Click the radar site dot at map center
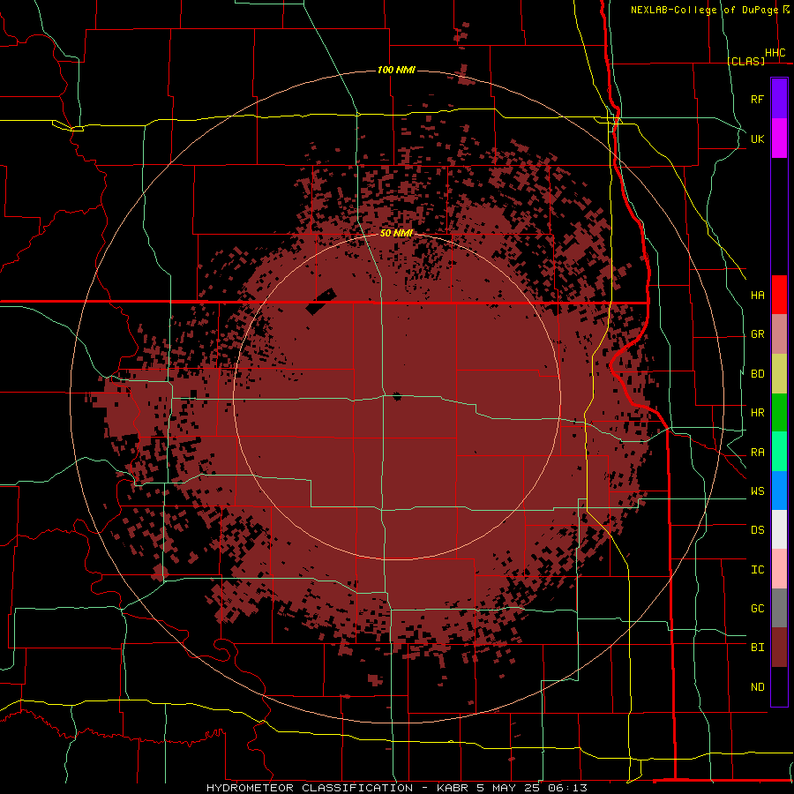Image resolution: width=794 pixels, height=794 pixels. point(396,396)
